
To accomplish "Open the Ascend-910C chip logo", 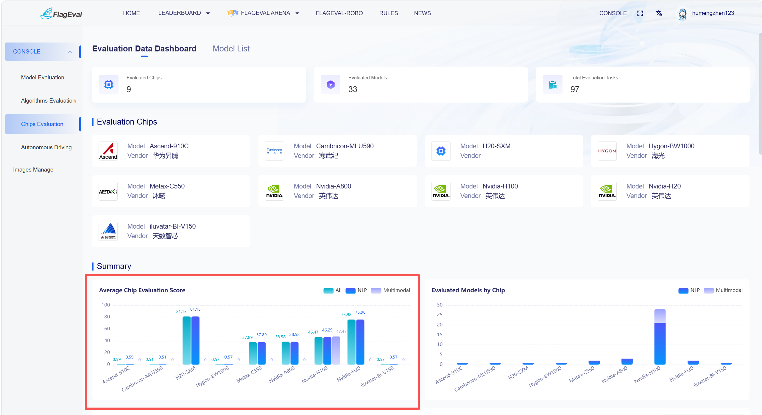I will (x=108, y=151).
